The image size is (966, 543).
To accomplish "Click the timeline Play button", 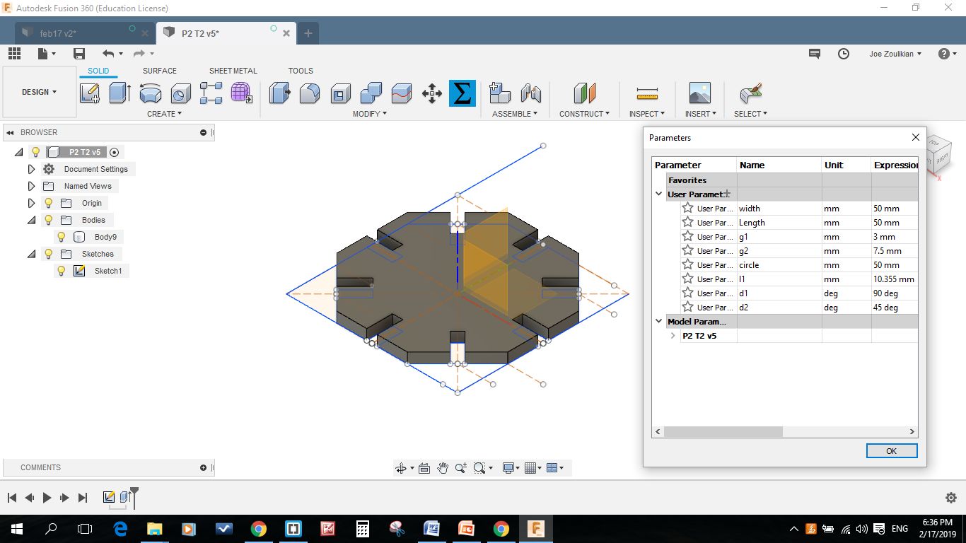I will click(x=47, y=498).
